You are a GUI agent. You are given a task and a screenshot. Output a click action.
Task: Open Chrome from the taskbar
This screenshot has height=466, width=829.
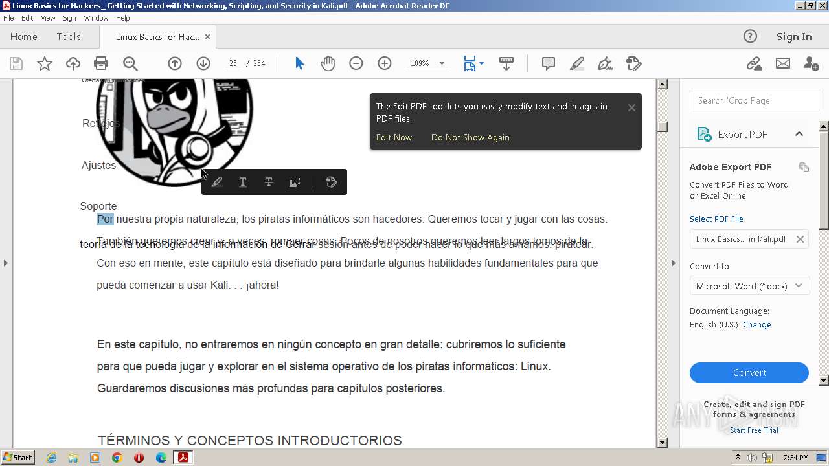coord(117,458)
